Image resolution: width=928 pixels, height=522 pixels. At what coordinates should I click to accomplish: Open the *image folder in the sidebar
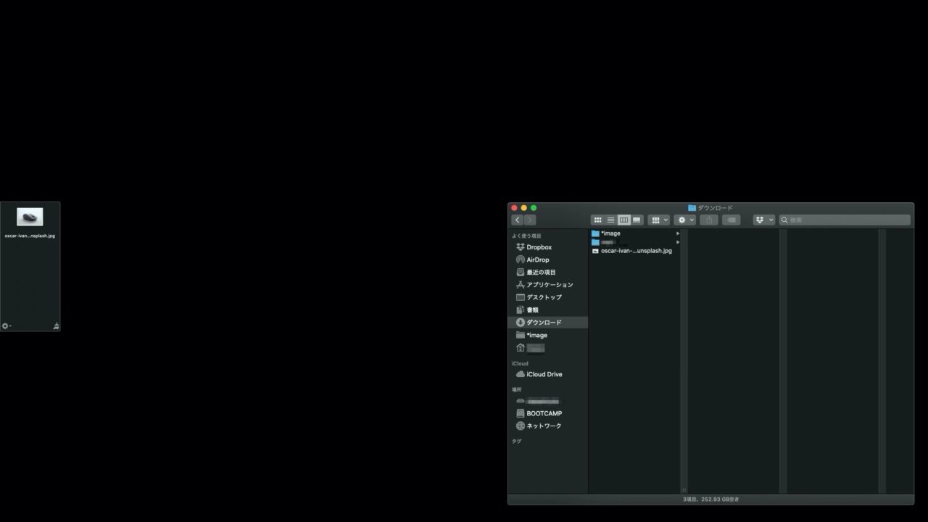[547, 335]
